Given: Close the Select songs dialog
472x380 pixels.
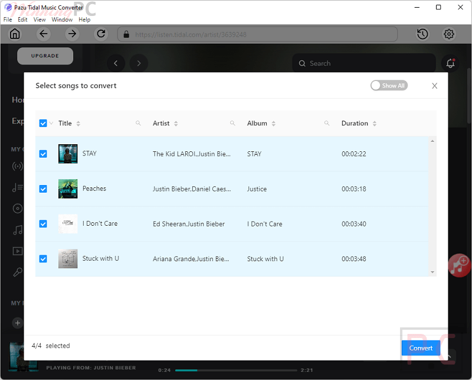Looking at the screenshot, I should [x=434, y=86].
